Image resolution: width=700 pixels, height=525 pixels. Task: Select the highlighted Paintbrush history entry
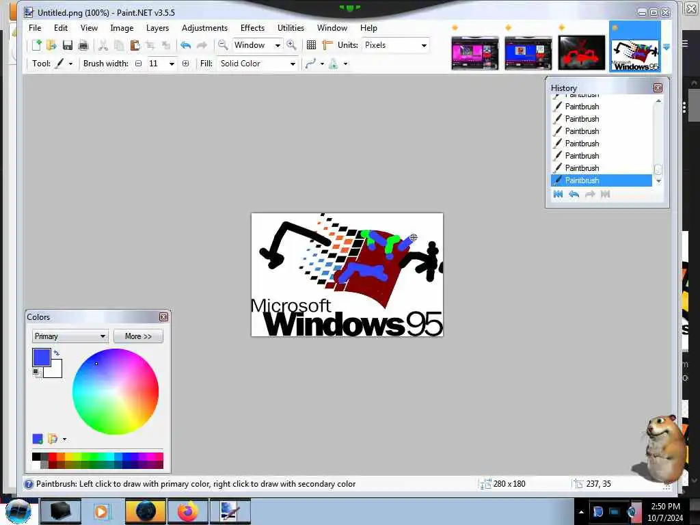(602, 180)
